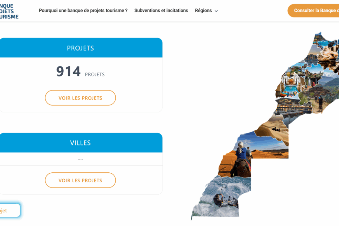Click the Banque Projets Tourisme logo
Image resolution: width=339 pixels, height=226 pixels.
click(9, 11)
